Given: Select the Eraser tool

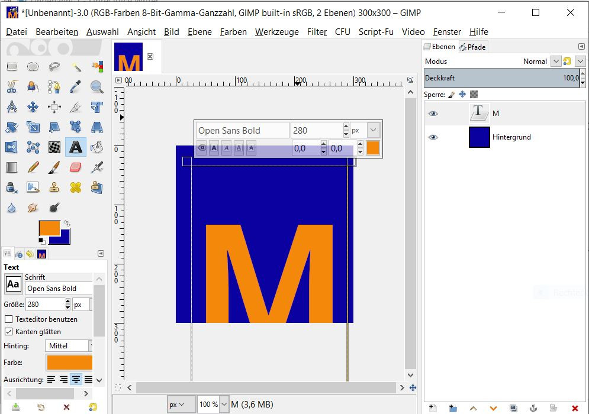Looking at the screenshot, I should 76,167.
